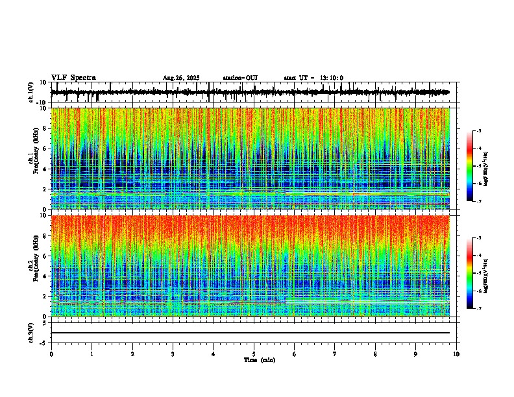Click the "3" tick on the time axis
This screenshot has width=514, height=397.
(x=173, y=354)
